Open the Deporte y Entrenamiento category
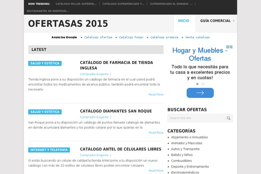The height and width of the screenshot is (174, 261). click(190, 167)
